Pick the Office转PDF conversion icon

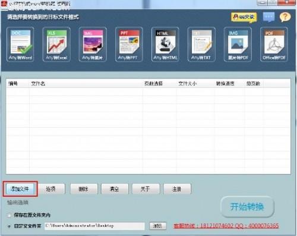[274, 45]
